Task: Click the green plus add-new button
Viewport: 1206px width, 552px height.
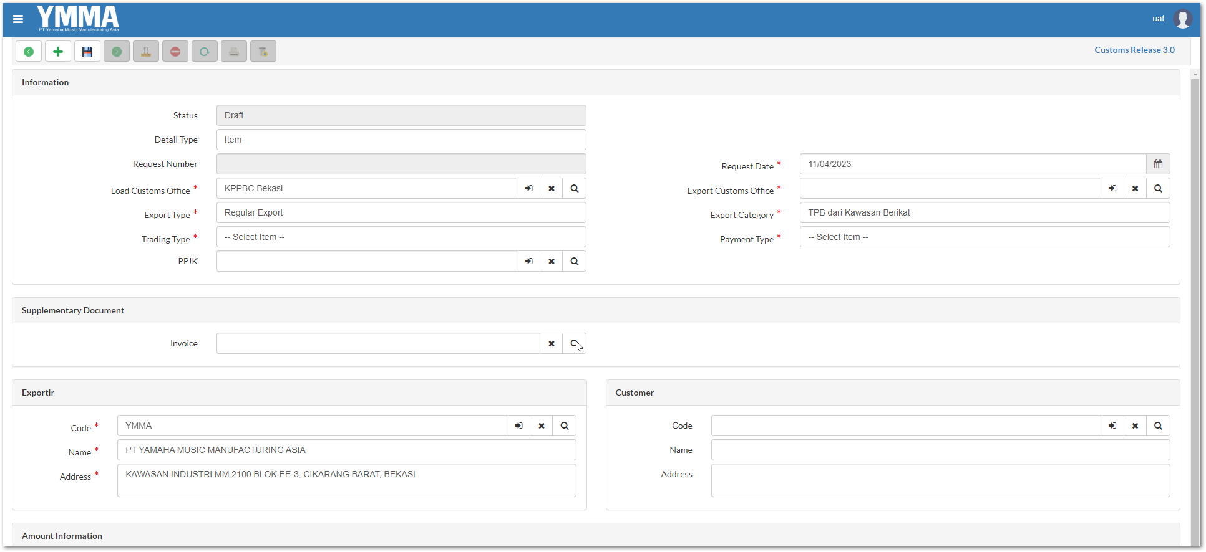Action: click(58, 52)
